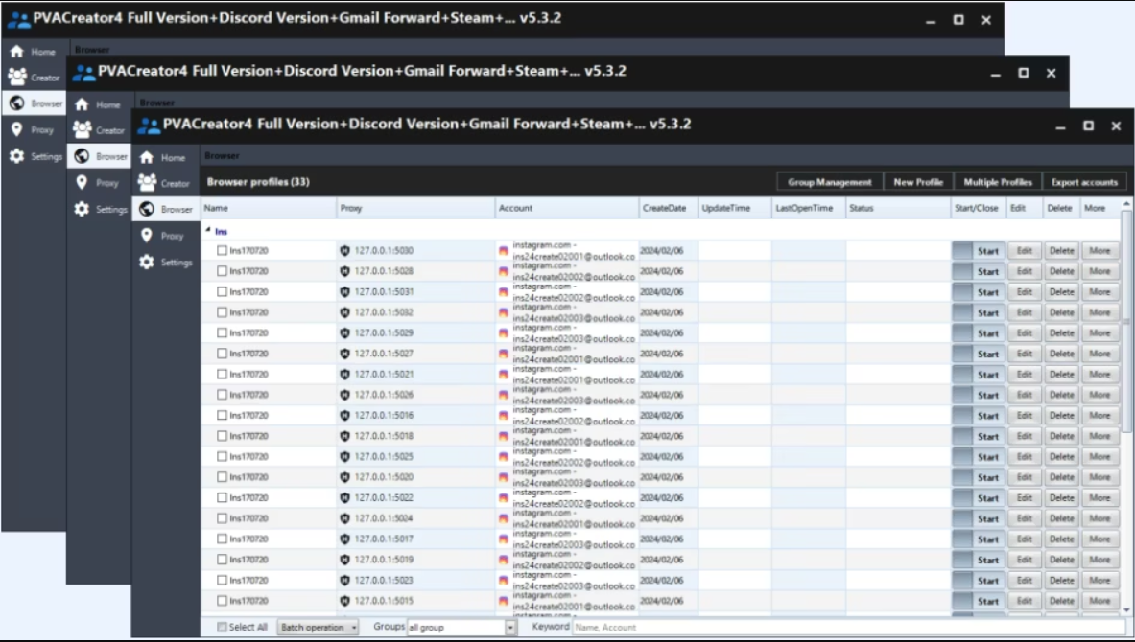Collapse the Ins group tree node
Image resolution: width=1135 pixels, height=642 pixels.
tap(208, 230)
